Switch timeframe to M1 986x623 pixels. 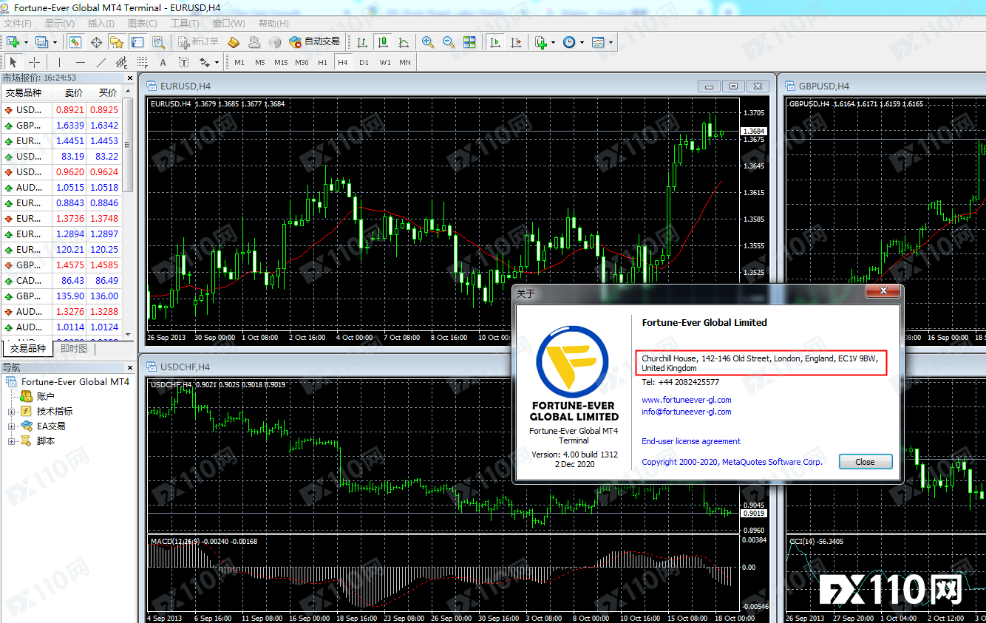239,62
